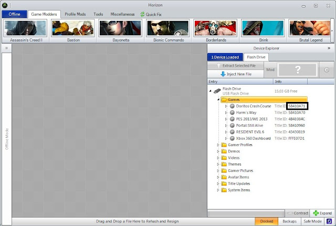This screenshot has height=226, width=336.
Task: Click the Quick Fix refresh icon
Action: coord(142,14)
